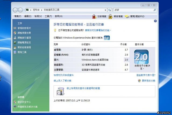Click the disk icon beside 開啟磁碟清理
This screenshot has height=115, width=172.
tap(15, 47)
